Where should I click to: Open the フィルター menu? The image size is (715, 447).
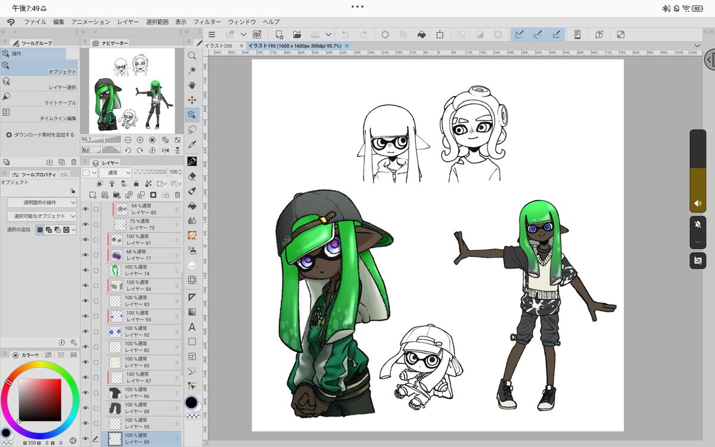point(207,21)
